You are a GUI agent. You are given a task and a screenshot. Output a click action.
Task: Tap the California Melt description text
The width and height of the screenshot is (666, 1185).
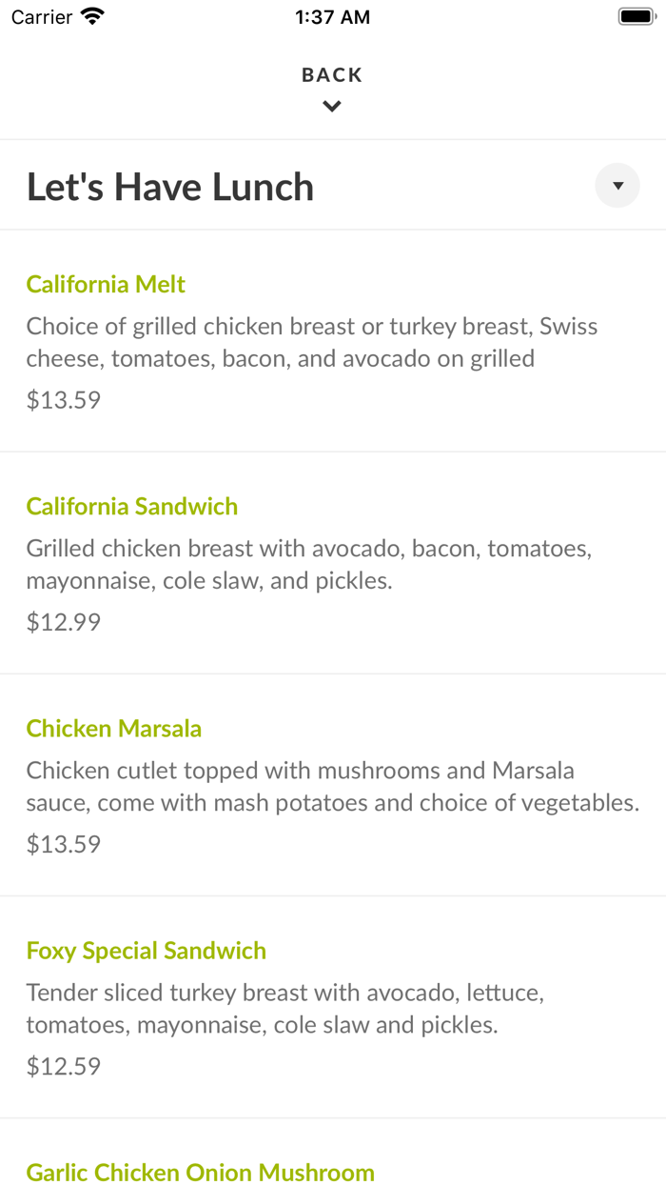[x=312, y=342]
